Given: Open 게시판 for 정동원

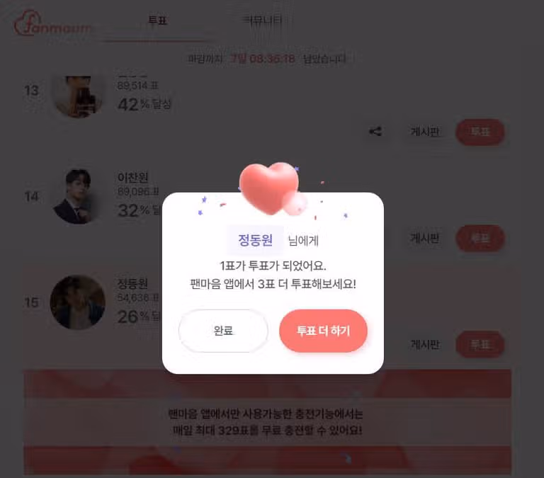Looking at the screenshot, I should (x=425, y=344).
